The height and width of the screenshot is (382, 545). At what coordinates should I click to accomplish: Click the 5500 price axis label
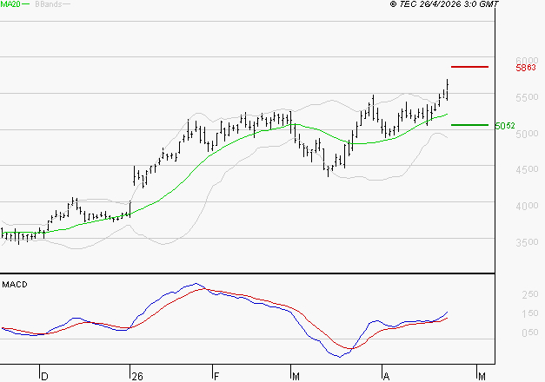[x=527, y=97]
